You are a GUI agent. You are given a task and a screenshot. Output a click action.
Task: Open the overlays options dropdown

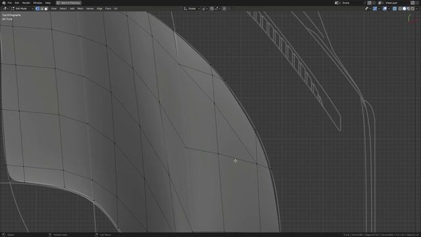point(389,9)
